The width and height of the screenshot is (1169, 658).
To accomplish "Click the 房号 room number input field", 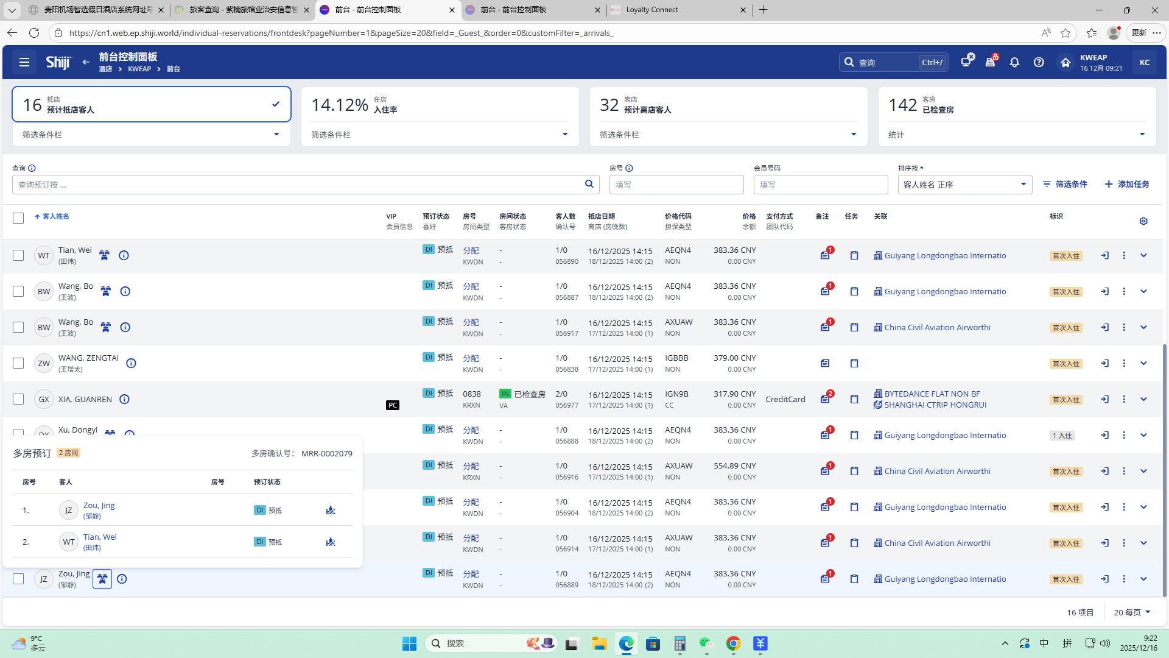I will 676,185.
